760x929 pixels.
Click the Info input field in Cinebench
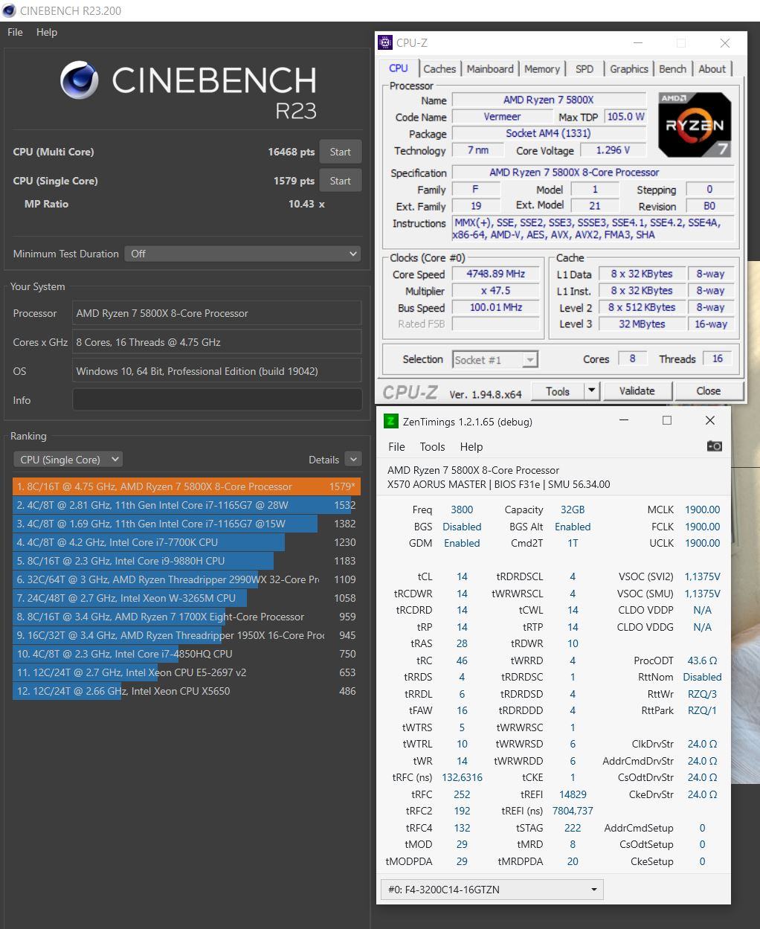(x=216, y=400)
